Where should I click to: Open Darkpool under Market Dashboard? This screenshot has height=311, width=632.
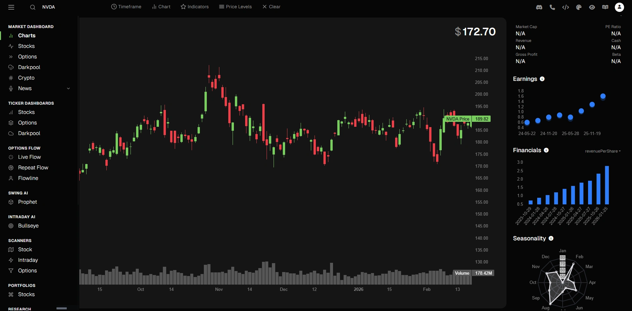pyautogui.click(x=29, y=67)
